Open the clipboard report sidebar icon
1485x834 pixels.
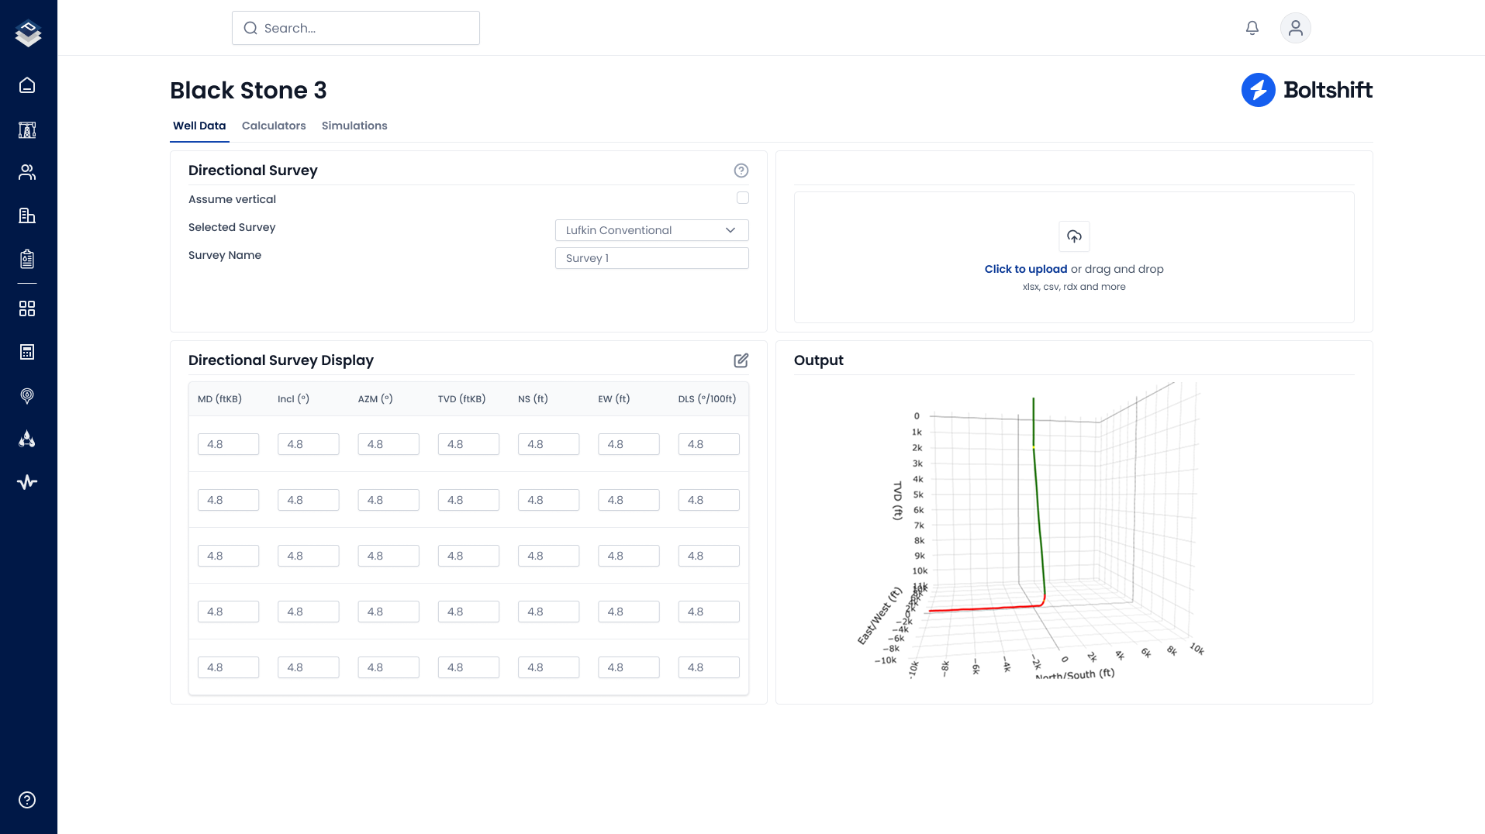click(x=27, y=259)
